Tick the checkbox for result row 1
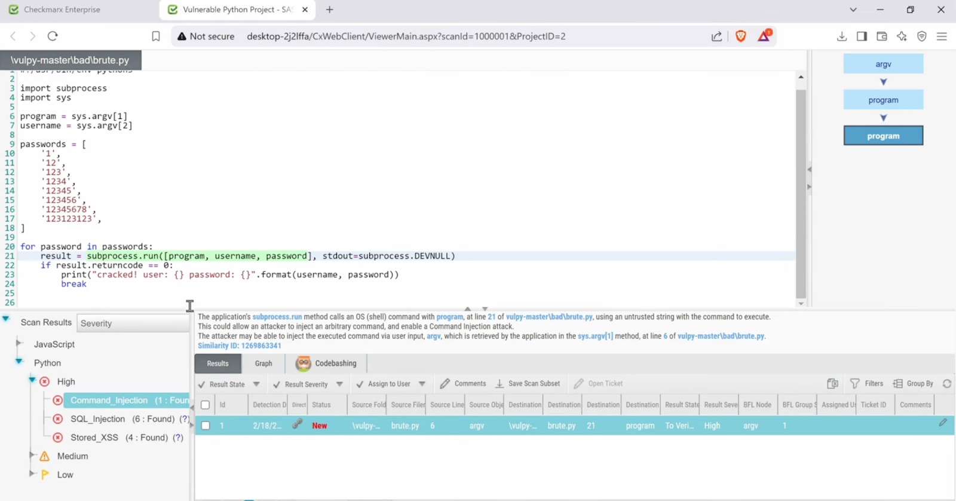Image resolution: width=956 pixels, height=501 pixels. [206, 426]
